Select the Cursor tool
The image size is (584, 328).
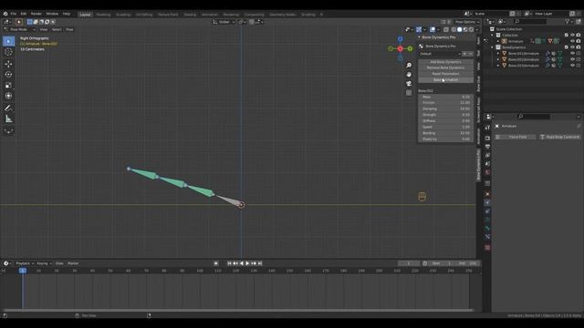pyautogui.click(x=8, y=53)
